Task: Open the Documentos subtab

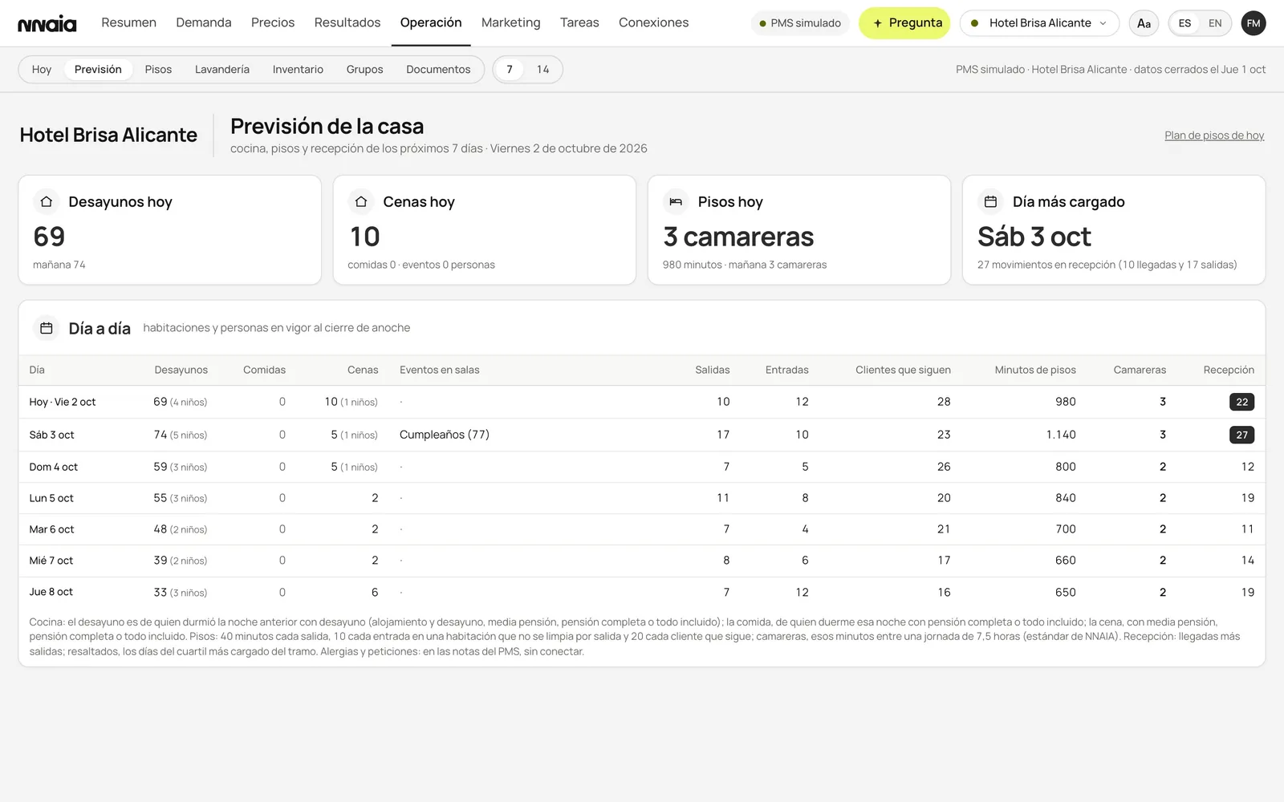Action: 438,70
